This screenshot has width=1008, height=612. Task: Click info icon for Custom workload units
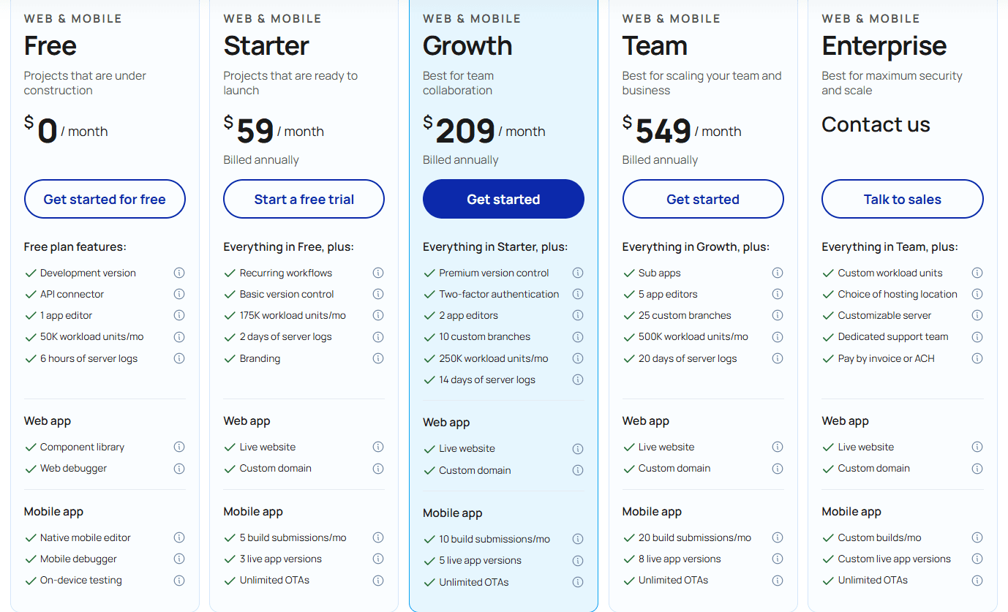pos(977,273)
